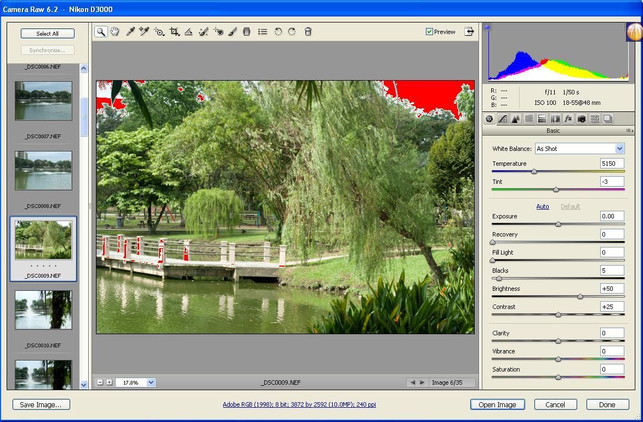643x422 pixels.
Task: Toggle highlight clipping warning in histogram
Action: [x=627, y=27]
